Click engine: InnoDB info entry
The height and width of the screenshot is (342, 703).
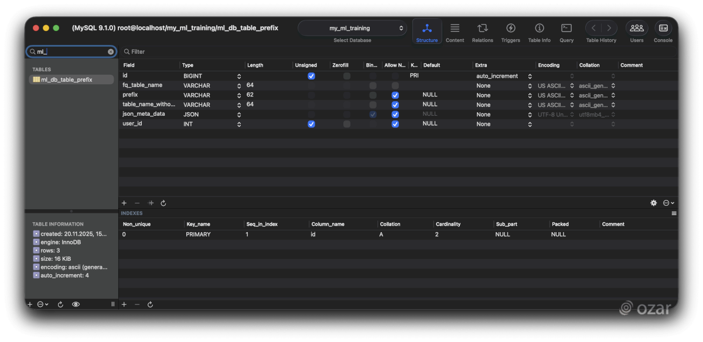pyautogui.click(x=56, y=242)
